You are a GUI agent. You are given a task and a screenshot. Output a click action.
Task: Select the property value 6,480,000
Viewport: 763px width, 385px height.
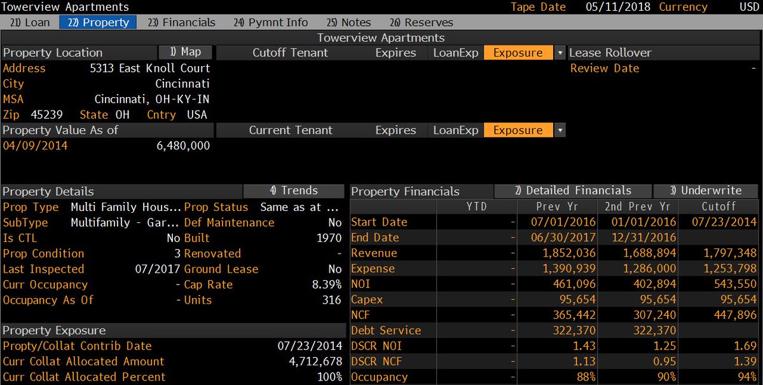tap(183, 145)
